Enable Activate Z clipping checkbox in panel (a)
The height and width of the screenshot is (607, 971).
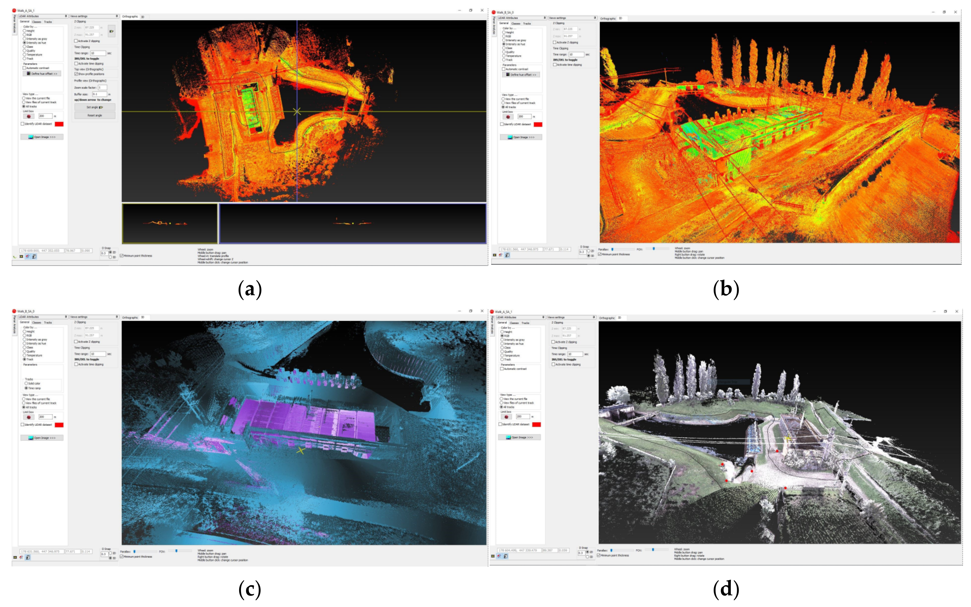pos(76,41)
